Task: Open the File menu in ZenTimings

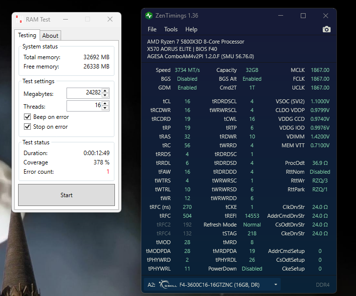Action: click(152, 29)
